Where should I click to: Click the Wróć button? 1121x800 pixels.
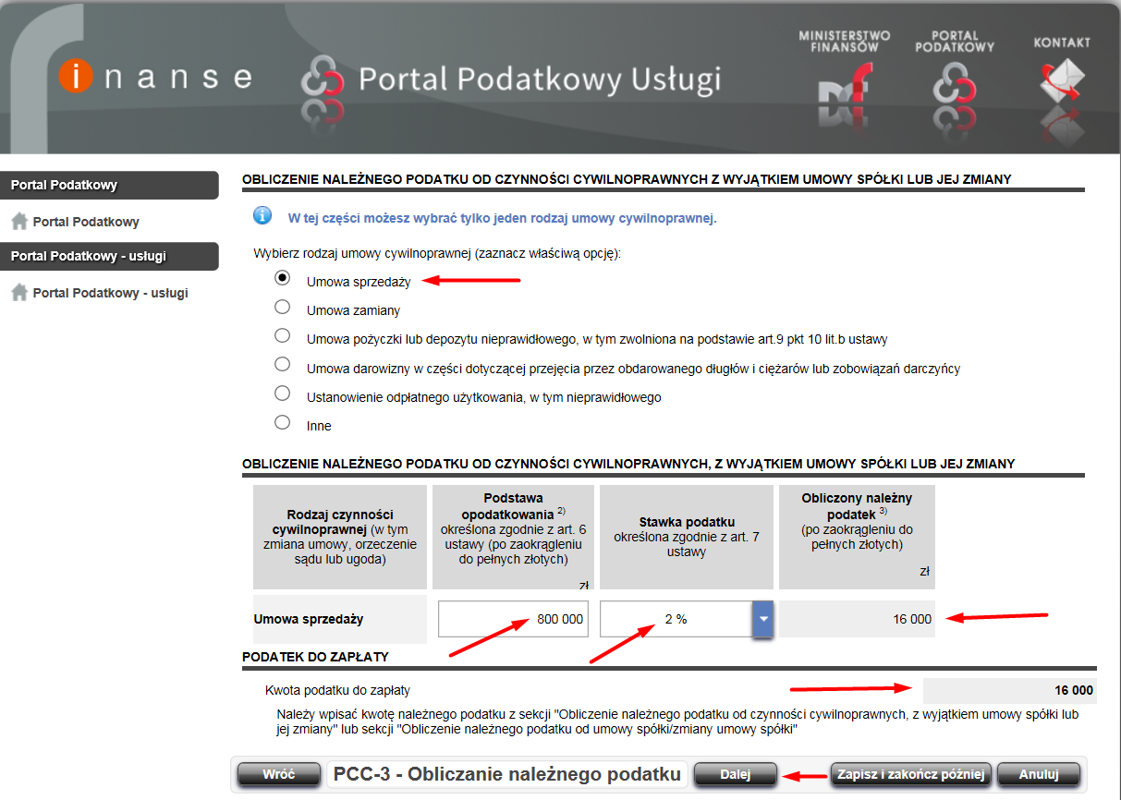coord(278,774)
